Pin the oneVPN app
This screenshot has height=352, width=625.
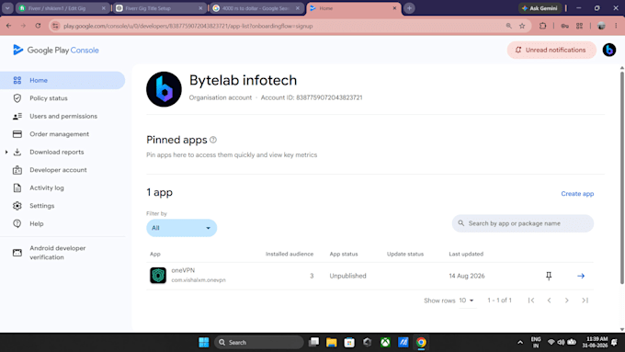coord(549,276)
